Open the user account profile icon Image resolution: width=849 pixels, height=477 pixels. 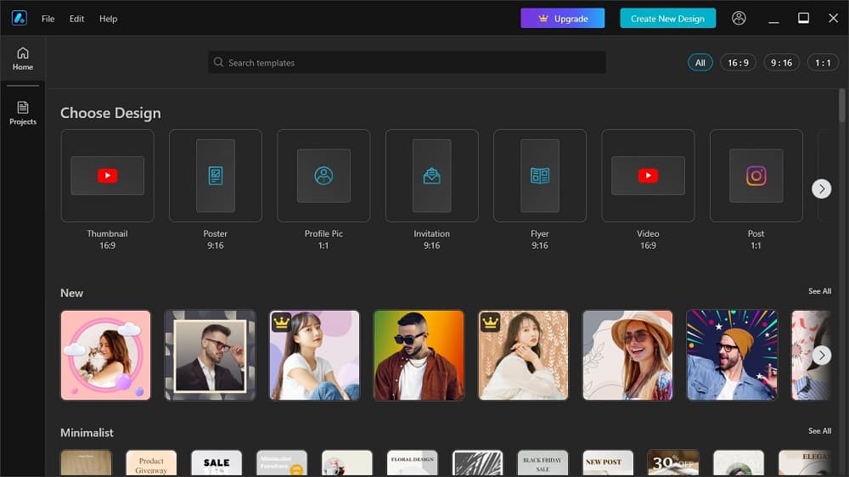click(x=739, y=18)
